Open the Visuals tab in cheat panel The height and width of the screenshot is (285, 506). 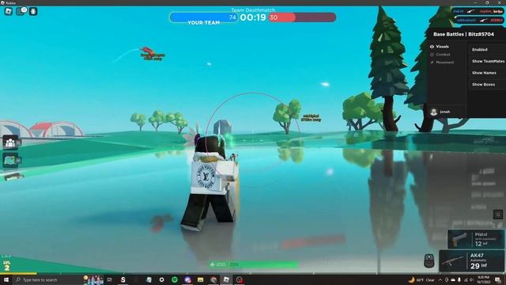(440, 47)
